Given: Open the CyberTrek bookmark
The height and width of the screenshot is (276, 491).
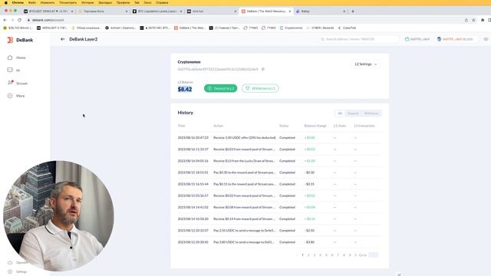Looking at the screenshot, I should (347, 28).
